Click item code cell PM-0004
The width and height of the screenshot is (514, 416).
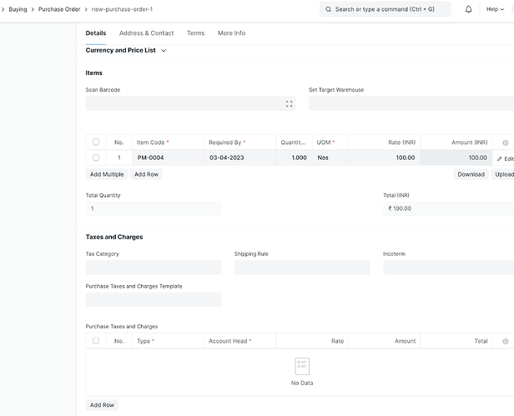click(x=169, y=158)
